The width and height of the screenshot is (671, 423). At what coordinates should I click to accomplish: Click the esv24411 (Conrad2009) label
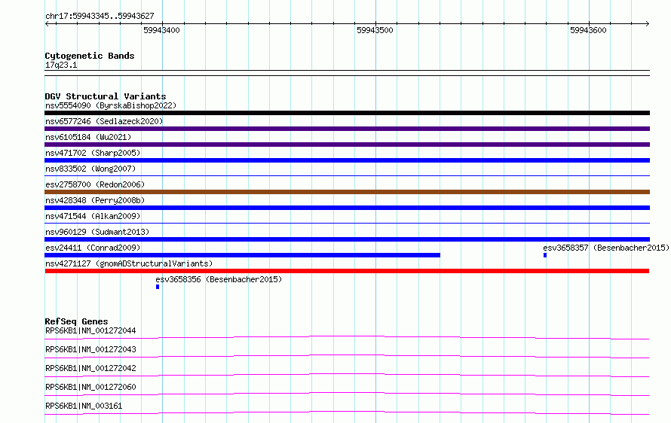tap(93, 248)
